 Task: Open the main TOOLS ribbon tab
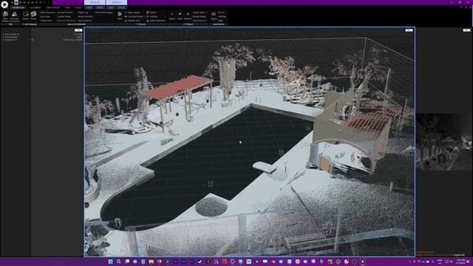78,7
